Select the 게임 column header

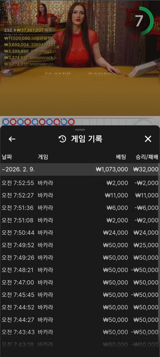click(43, 157)
